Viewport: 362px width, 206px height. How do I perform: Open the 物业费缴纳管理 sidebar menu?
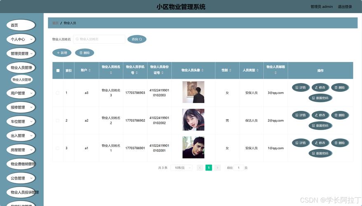(x=21, y=164)
